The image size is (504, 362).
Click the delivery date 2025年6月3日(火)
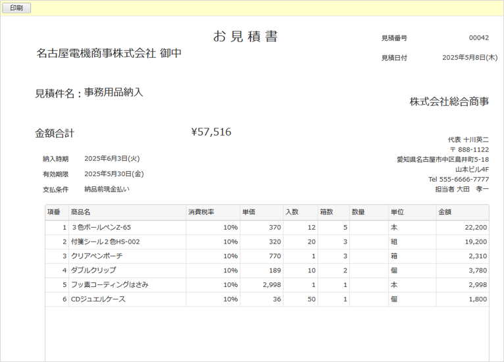click(x=112, y=159)
